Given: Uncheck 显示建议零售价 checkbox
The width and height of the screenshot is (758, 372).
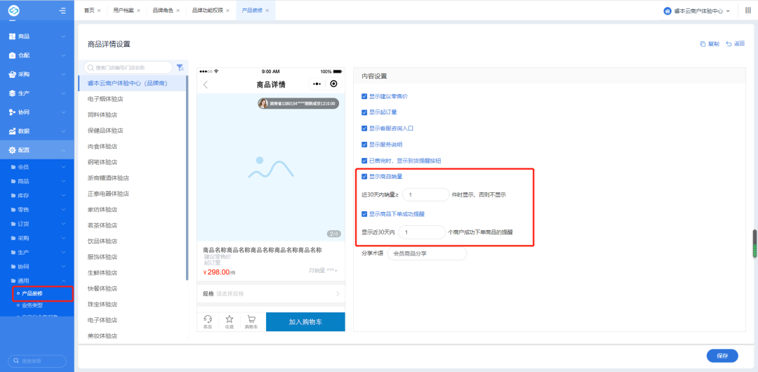Looking at the screenshot, I should point(364,96).
